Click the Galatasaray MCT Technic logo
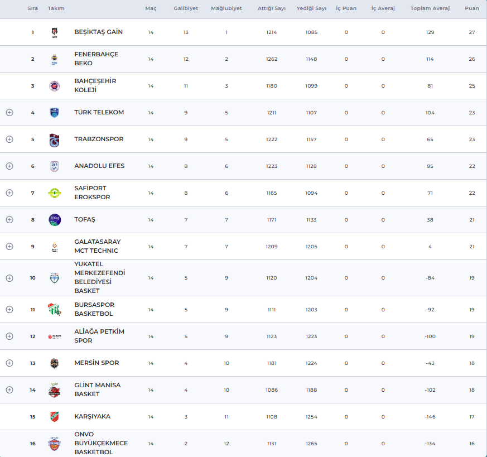The height and width of the screenshot is (457, 487). pos(55,247)
